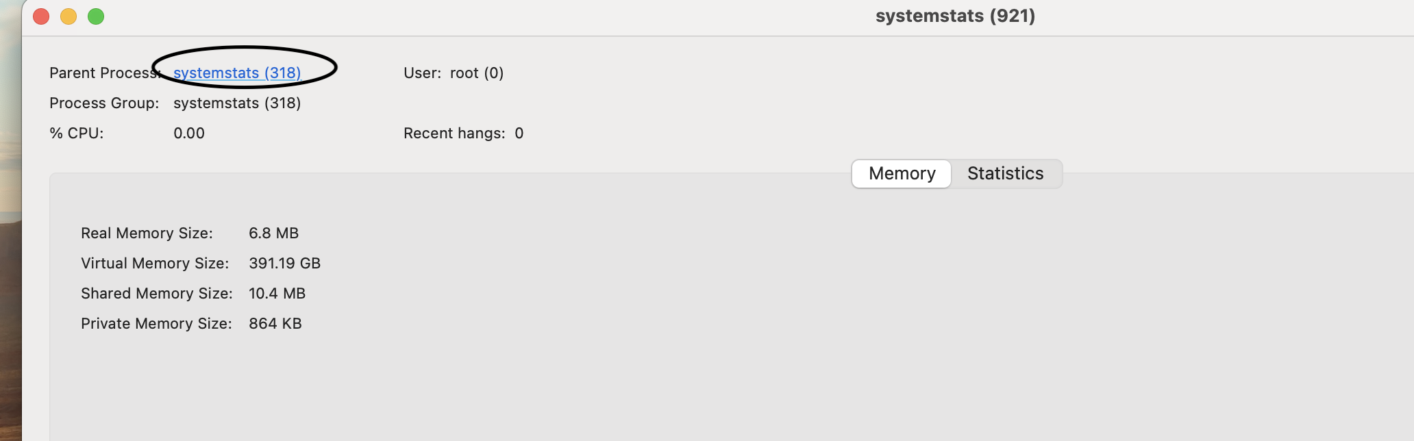The image size is (1414, 441).
Task: Click the yellow minimize window button
Action: [x=68, y=16]
